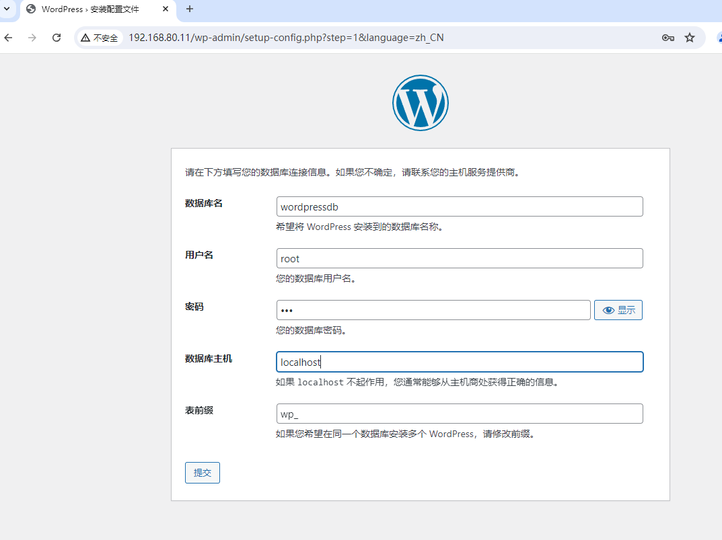722x540 pixels.
Task: Click the 数据库主机 label
Action: pos(209,358)
